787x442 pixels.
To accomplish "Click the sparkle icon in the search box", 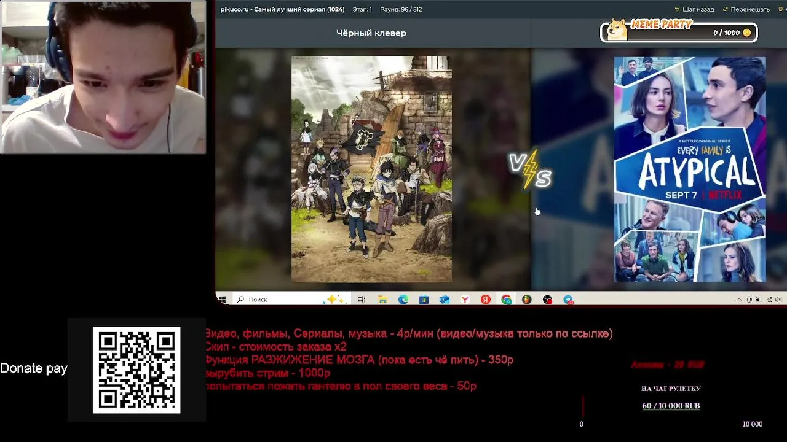I will click(336, 299).
